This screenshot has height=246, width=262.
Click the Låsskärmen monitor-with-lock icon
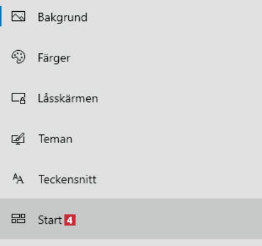click(18, 98)
